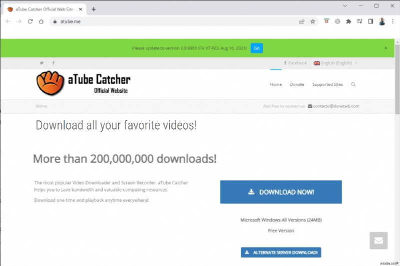Screen dimensions: 400x266
Task: Open the Donate menu item
Action: coord(297,84)
